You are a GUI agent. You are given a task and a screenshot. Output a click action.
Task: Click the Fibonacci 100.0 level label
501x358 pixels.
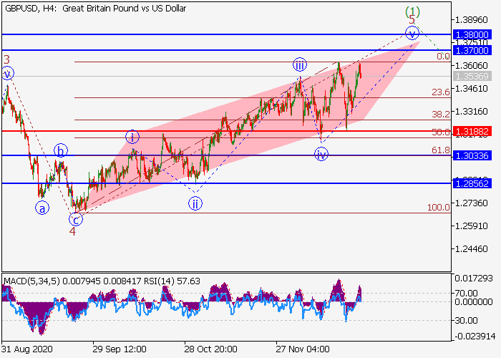click(438, 207)
